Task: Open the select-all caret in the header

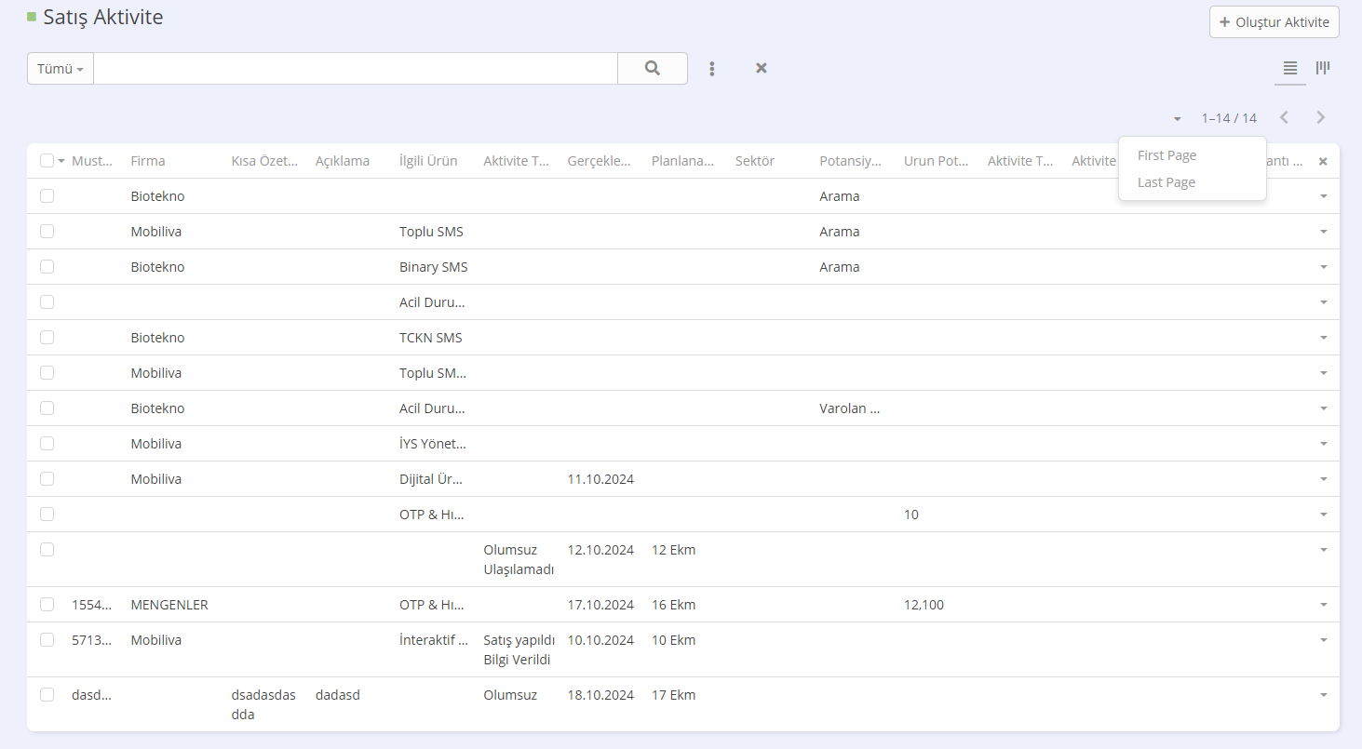Action: (x=61, y=161)
